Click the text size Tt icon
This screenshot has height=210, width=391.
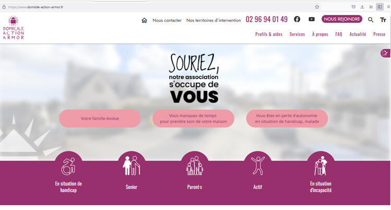383,20
